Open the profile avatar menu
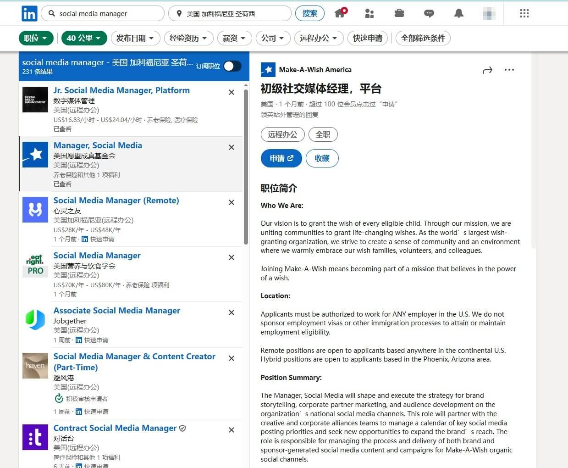 [489, 14]
